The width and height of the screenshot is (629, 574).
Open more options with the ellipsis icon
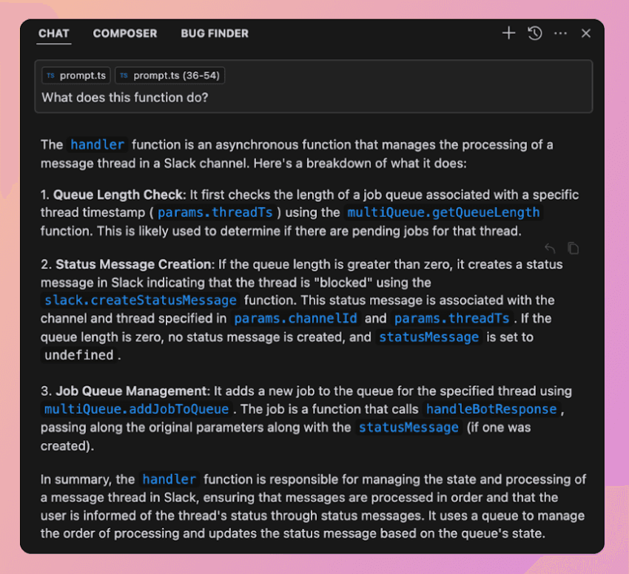point(560,33)
